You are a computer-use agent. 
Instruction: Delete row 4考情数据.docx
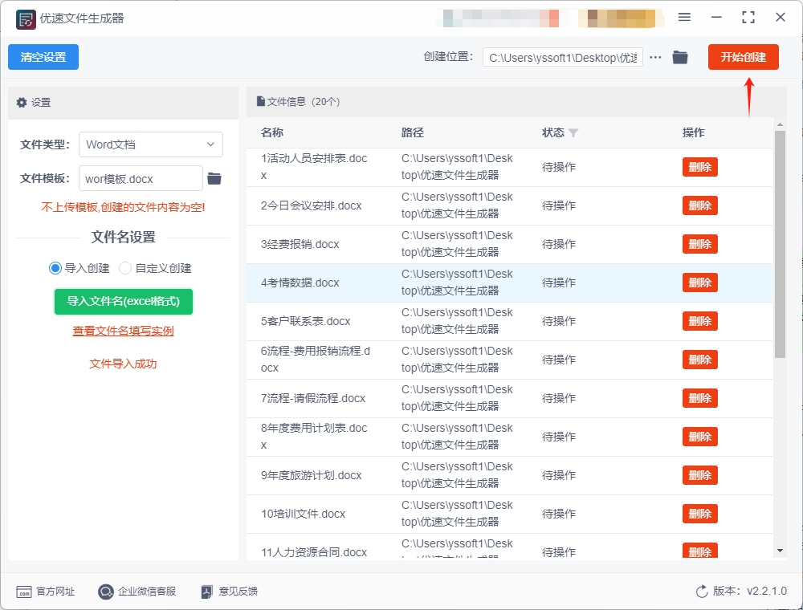click(700, 283)
